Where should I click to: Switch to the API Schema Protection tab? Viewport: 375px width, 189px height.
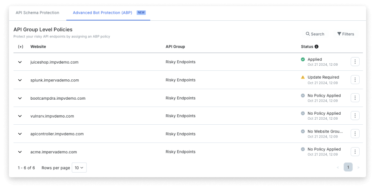tap(37, 13)
